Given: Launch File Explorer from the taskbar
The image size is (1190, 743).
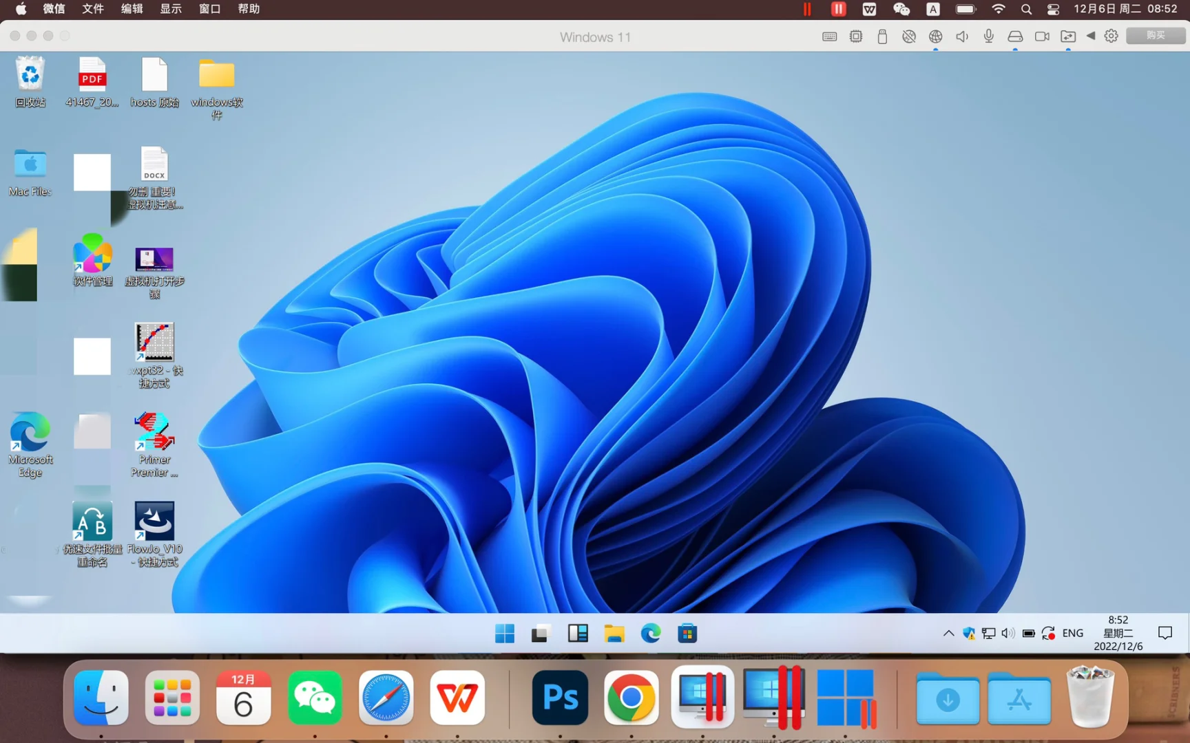Looking at the screenshot, I should (614, 634).
